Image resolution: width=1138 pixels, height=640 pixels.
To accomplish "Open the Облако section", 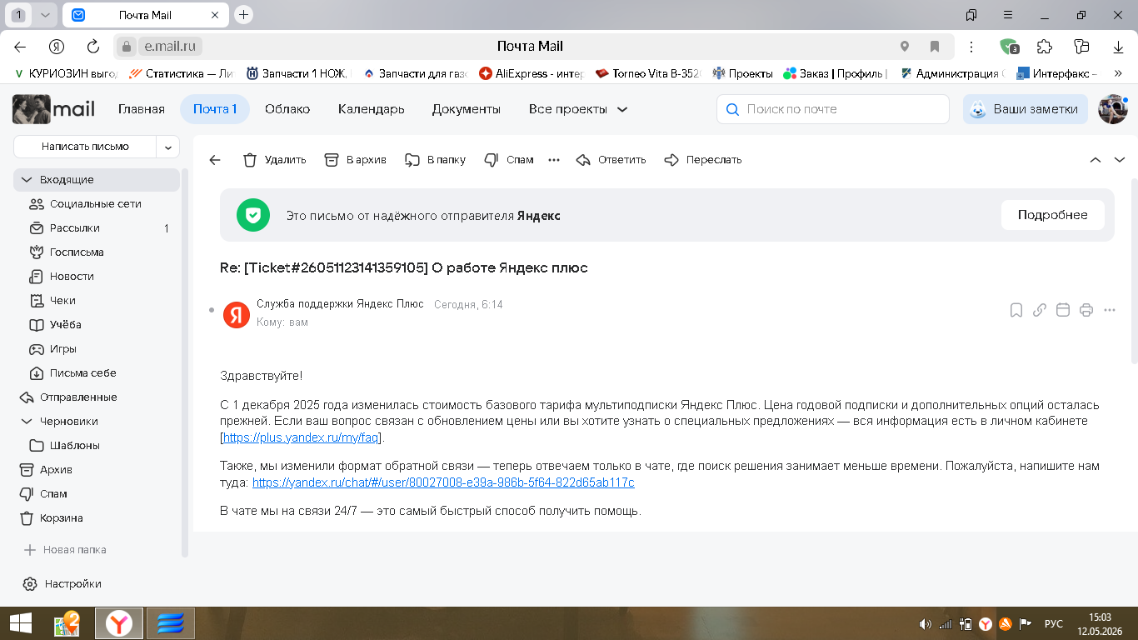I will pos(287,109).
